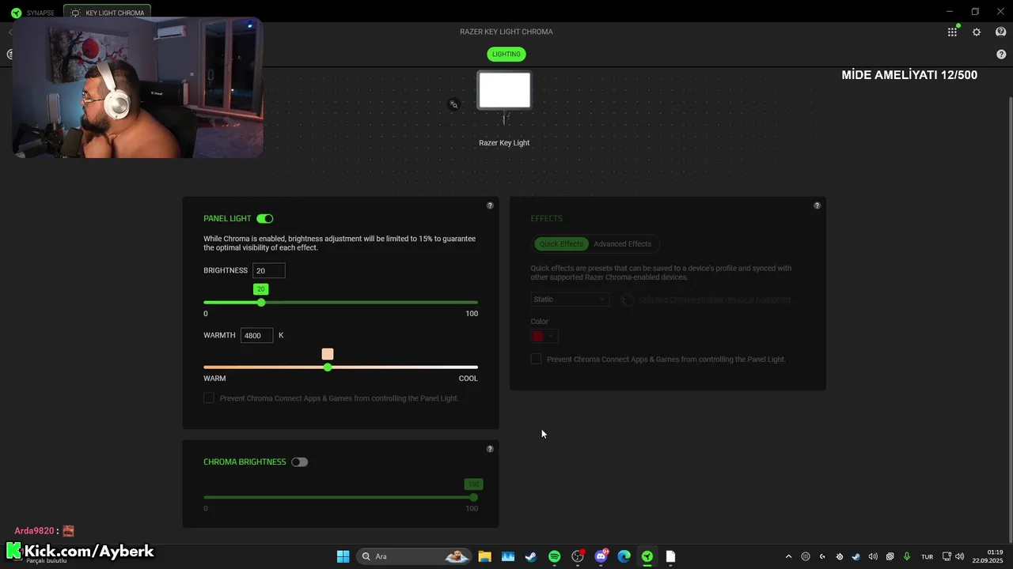Enable the CHROMA BRIGHTNESS switch
1013x569 pixels.
click(299, 462)
